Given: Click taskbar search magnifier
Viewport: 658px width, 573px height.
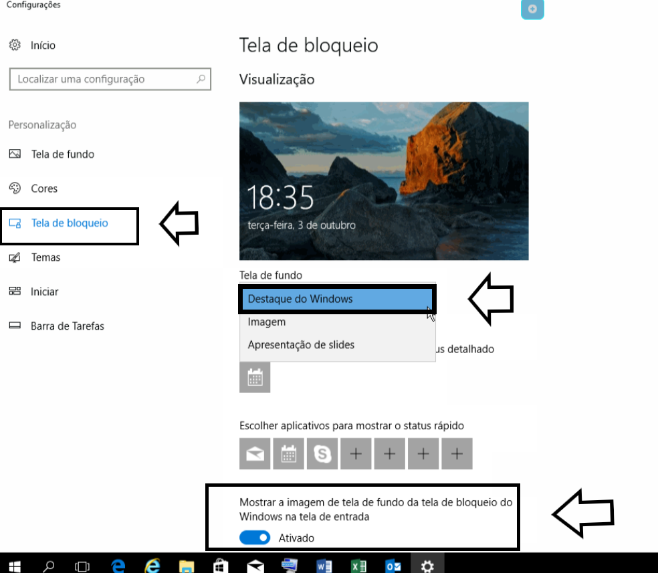Looking at the screenshot, I should click(49, 566).
